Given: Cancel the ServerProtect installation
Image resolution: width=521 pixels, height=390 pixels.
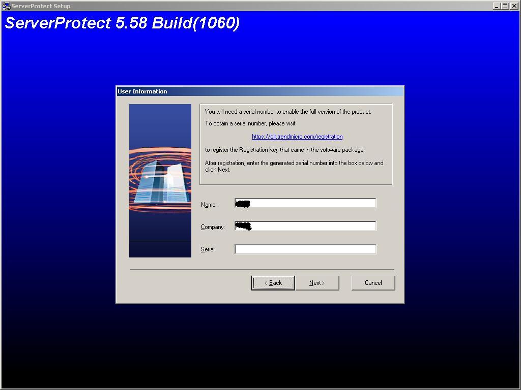Looking at the screenshot, I should tap(373, 283).
